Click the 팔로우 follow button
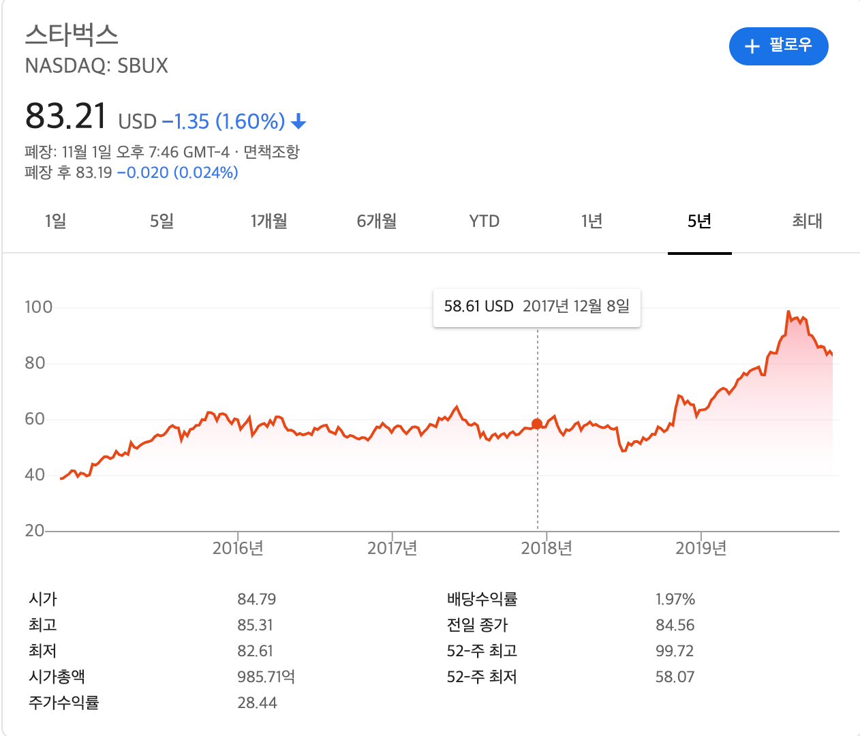 (x=778, y=46)
